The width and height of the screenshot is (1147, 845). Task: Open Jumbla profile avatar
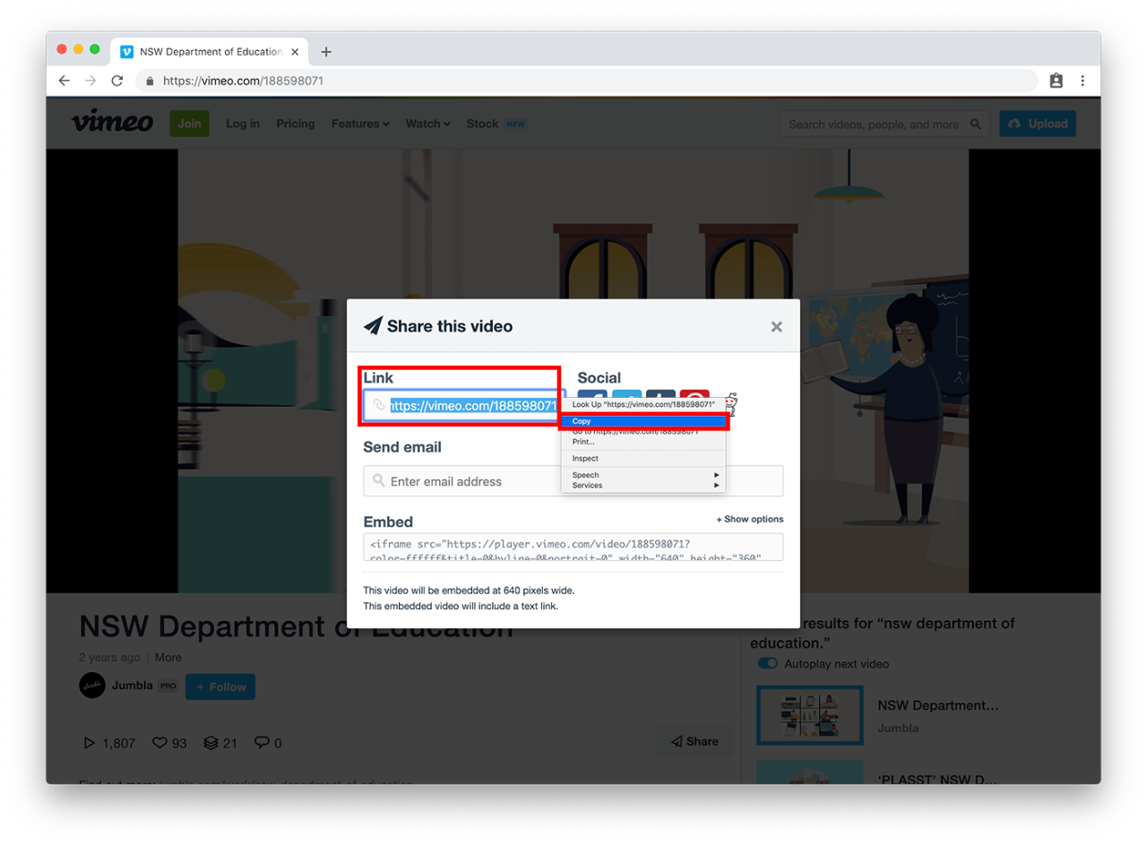(x=92, y=685)
